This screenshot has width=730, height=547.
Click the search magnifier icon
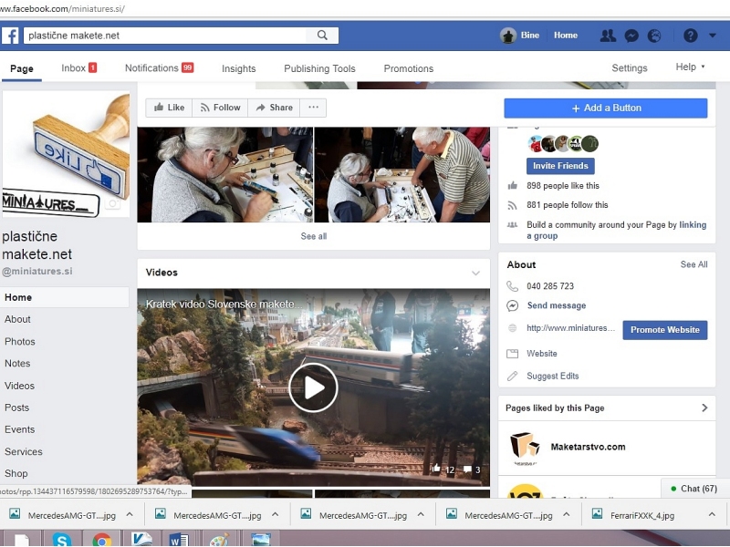[x=322, y=36]
